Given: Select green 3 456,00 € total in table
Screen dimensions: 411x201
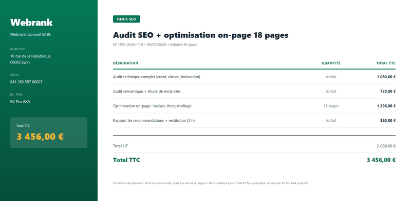Looking at the screenshot, I should (381, 160).
